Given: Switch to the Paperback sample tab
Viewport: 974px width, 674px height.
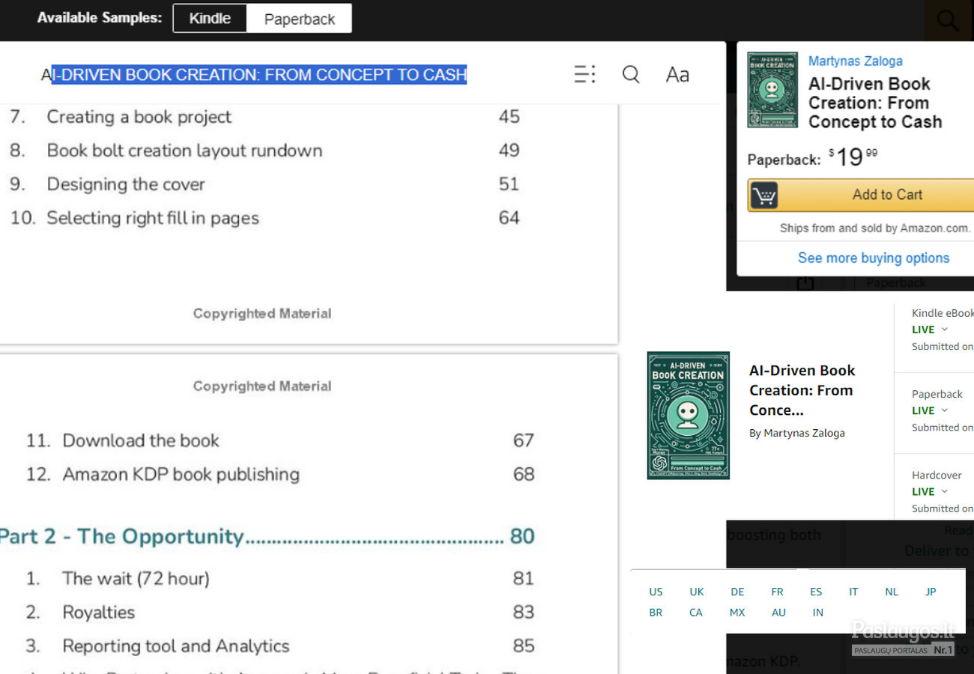Looking at the screenshot, I should [299, 19].
